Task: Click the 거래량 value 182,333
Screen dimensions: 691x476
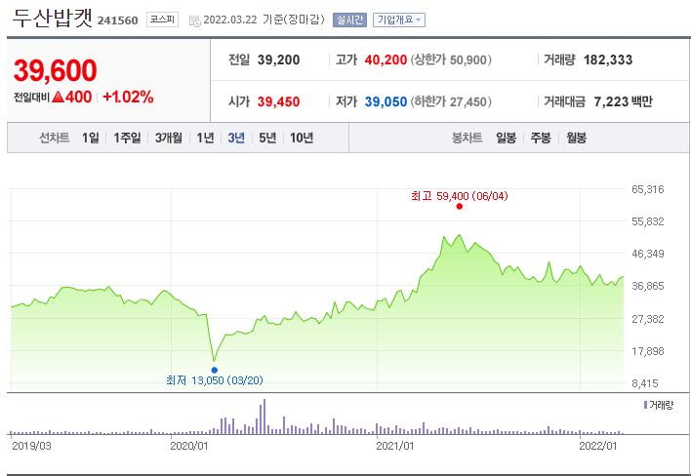Action: pyautogui.click(x=608, y=59)
